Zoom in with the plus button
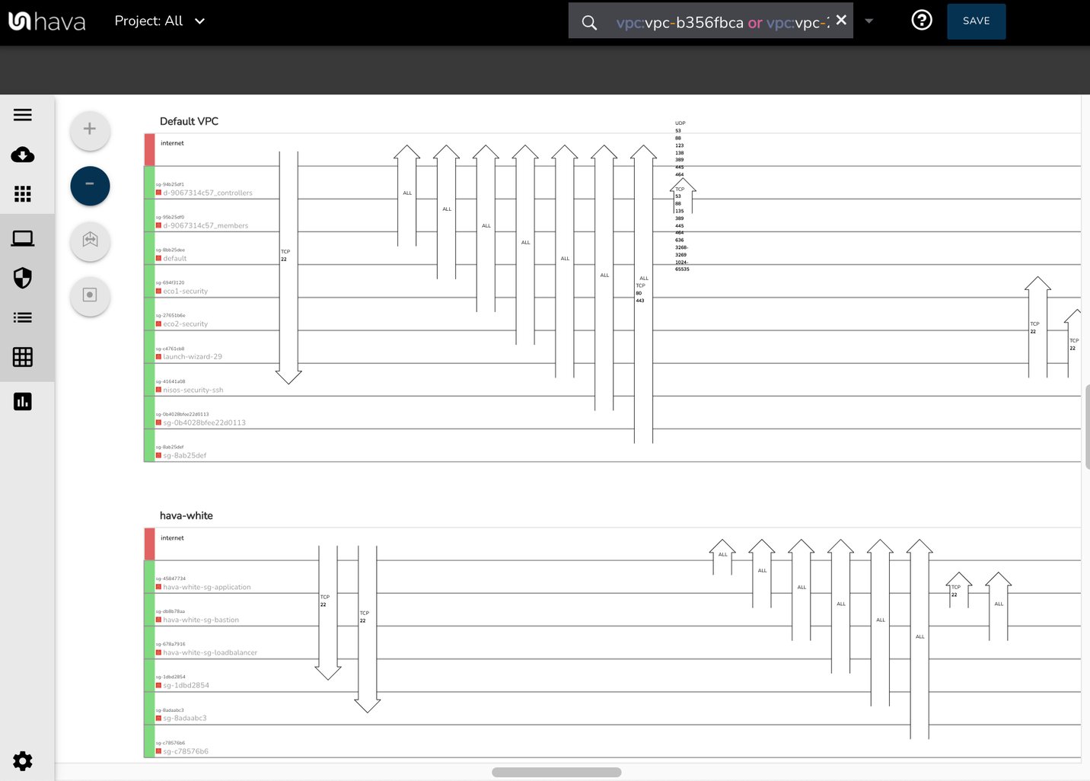The width and height of the screenshot is (1090, 781). coord(89,130)
